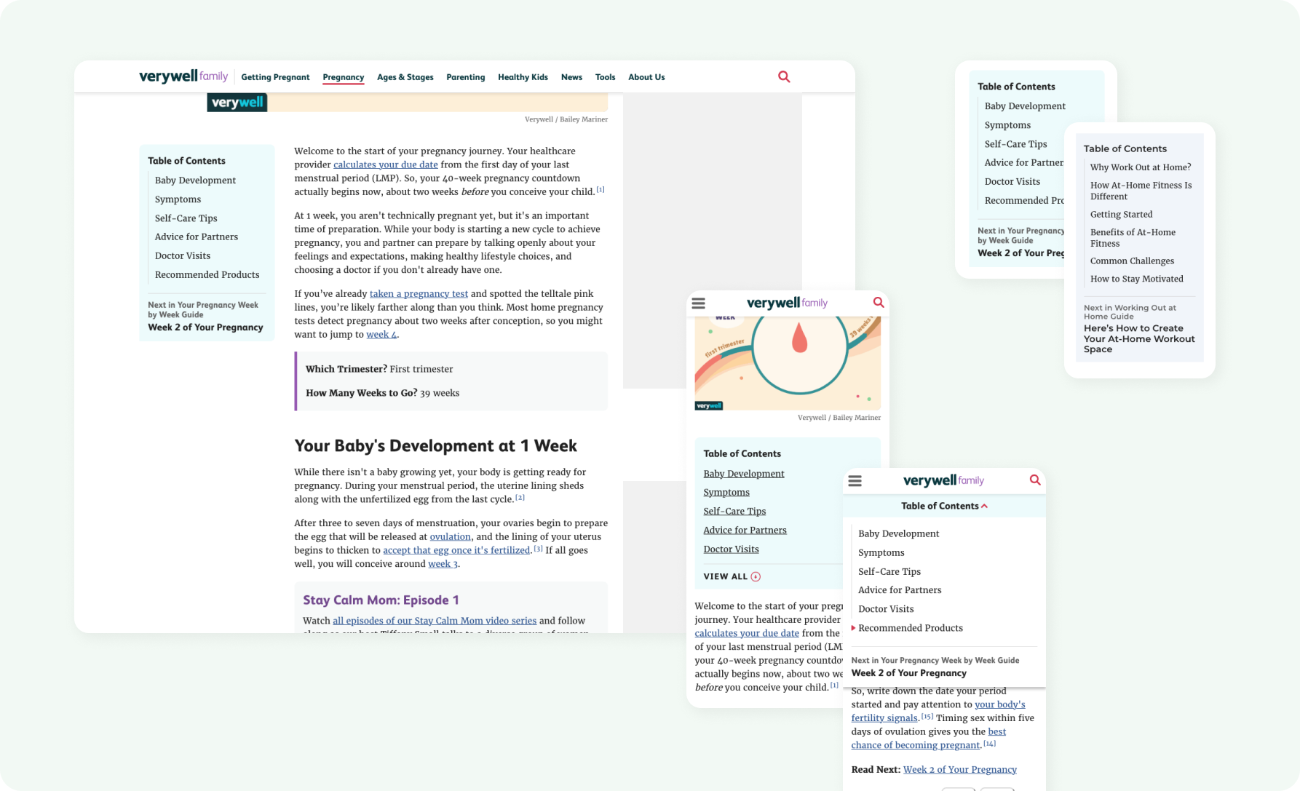The image size is (1300, 791).
Task: Tap the underlined Self-Care Tips link in the middle mobile view
Action: (734, 512)
